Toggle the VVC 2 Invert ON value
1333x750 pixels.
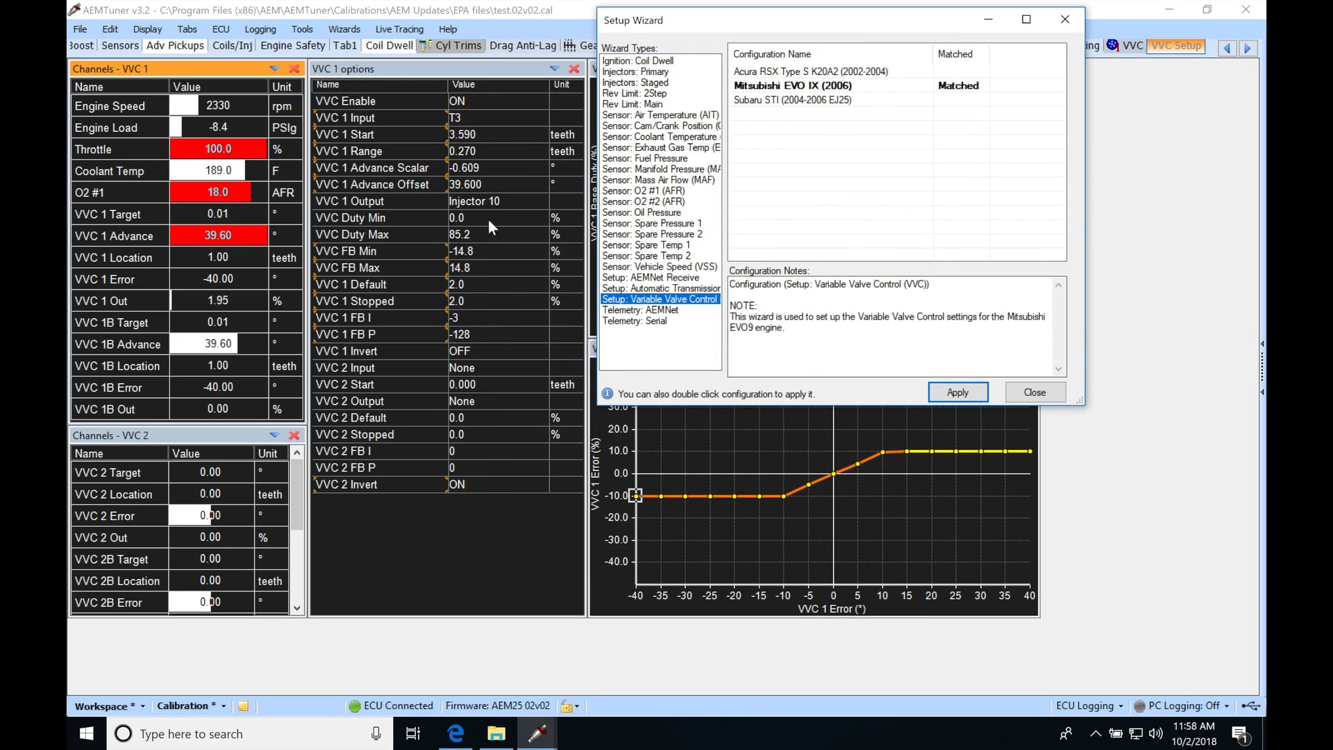point(457,485)
